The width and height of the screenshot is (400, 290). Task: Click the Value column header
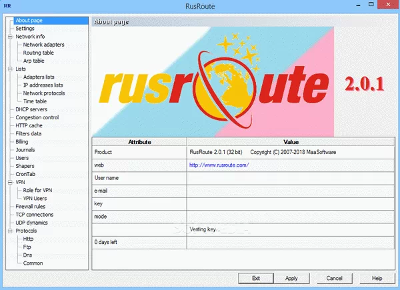click(x=291, y=142)
